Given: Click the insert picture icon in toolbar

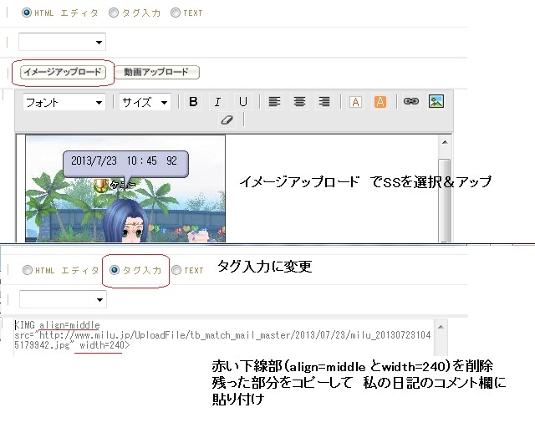Looking at the screenshot, I should (436, 102).
